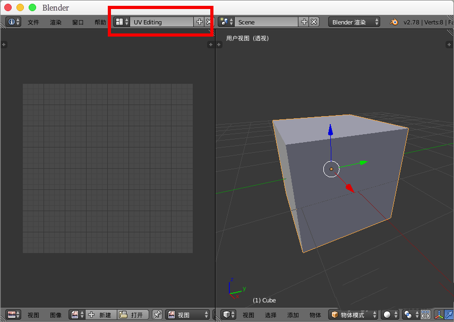
Task: Open the 物体模式 interaction mode dropdown
Action: click(x=353, y=315)
